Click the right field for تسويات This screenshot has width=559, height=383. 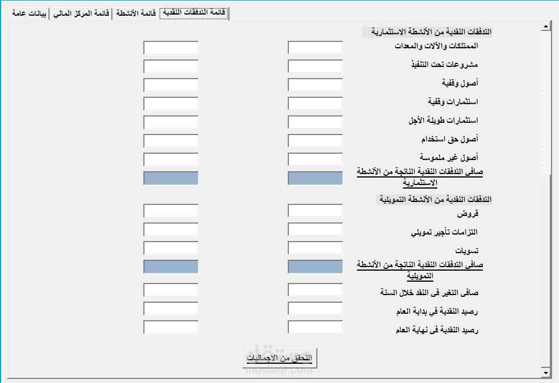[x=315, y=248]
